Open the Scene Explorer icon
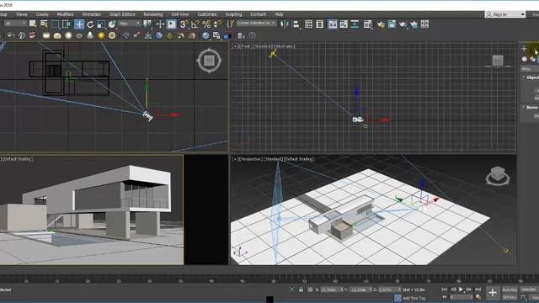 (309, 24)
